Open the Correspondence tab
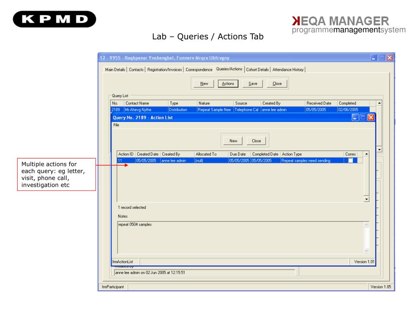Screen dimensions: 416x312 point(199,69)
